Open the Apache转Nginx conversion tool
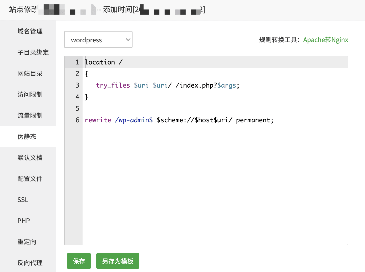Viewport: 365px width, 272px height. 326,39
